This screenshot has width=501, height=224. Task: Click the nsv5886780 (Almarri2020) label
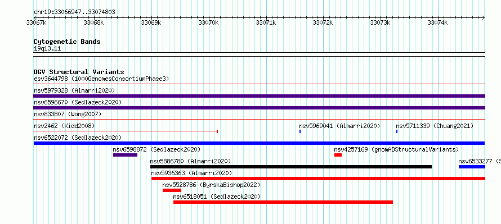[190, 161]
